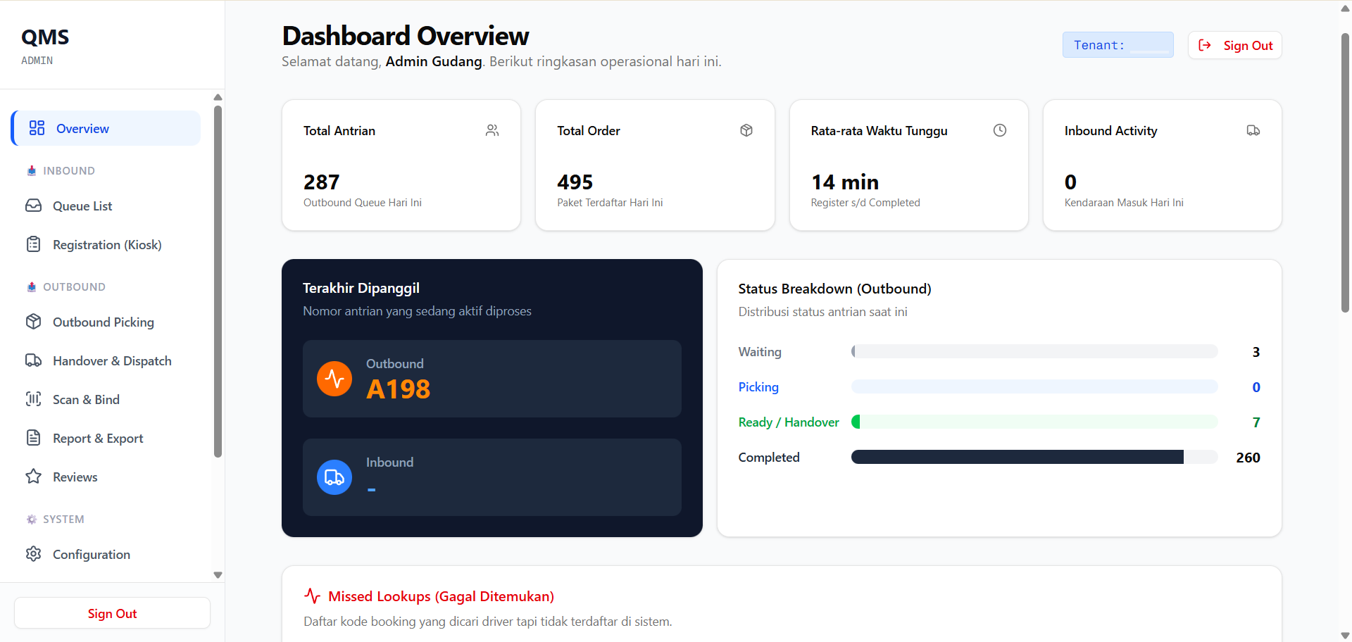Select the Picking status label link

pos(758,386)
